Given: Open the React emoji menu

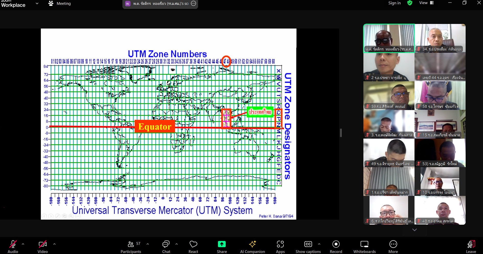Looking at the screenshot, I should 193,246.
